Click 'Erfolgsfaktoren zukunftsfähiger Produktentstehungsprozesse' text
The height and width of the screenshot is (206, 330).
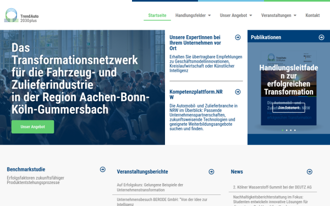coord(35,180)
